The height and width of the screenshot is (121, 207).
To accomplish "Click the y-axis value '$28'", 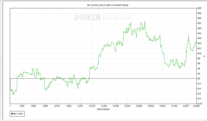I will [x=200, y=8].
